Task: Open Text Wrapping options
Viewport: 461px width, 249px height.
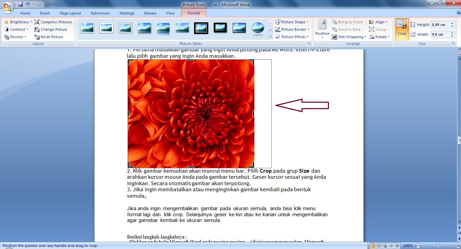Action: 349,37
